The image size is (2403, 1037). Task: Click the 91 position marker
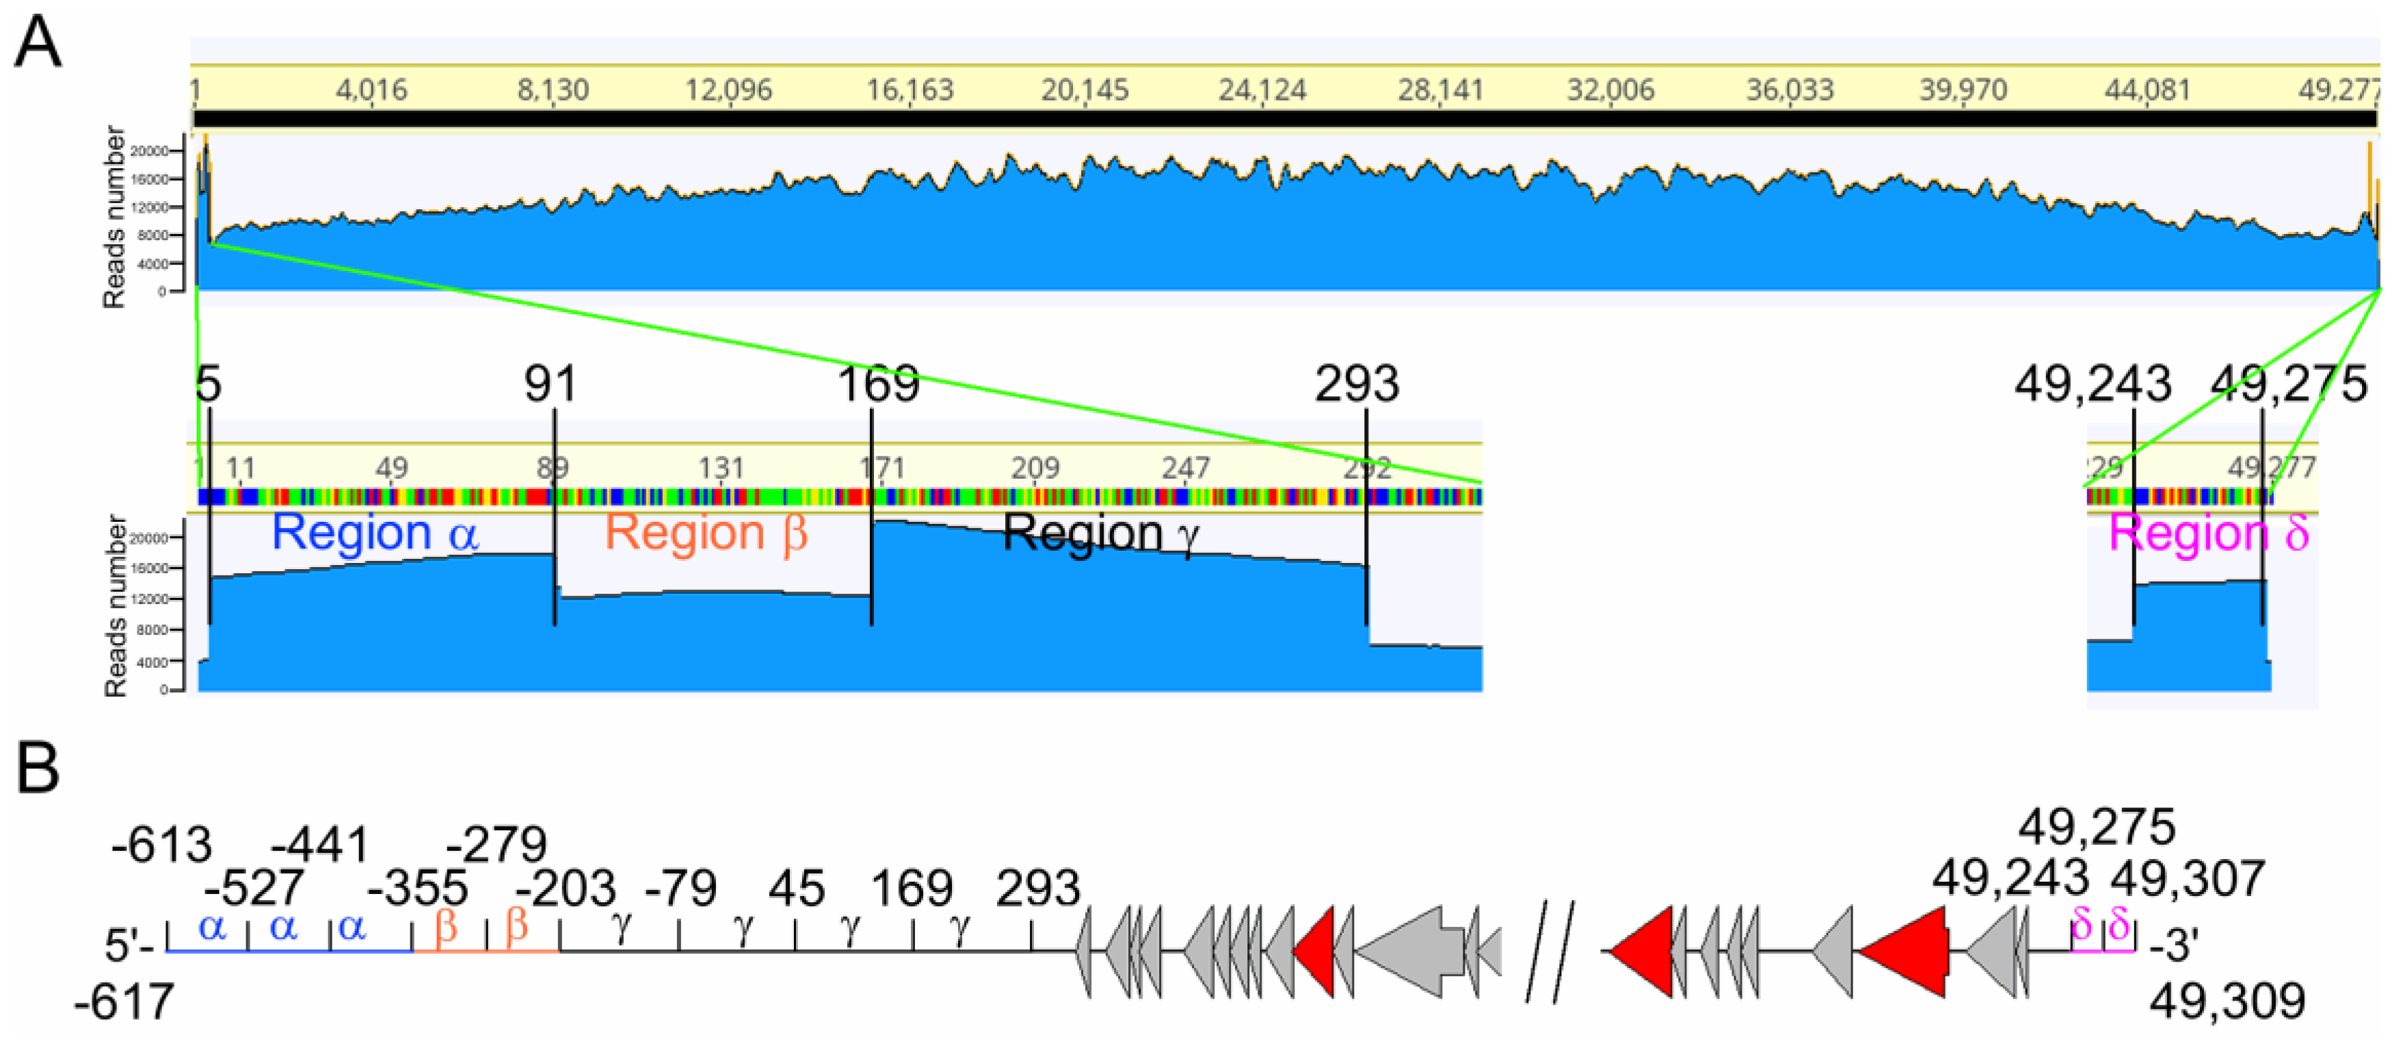550,384
